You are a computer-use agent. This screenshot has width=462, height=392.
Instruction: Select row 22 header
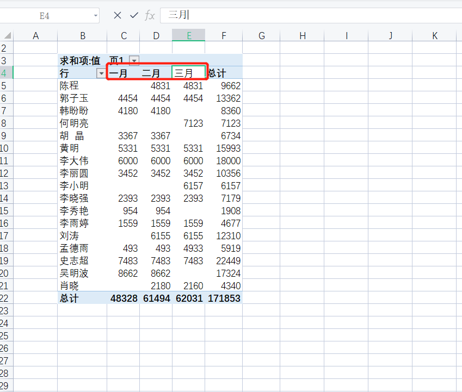(x=6, y=298)
